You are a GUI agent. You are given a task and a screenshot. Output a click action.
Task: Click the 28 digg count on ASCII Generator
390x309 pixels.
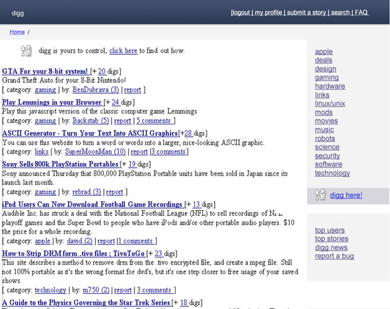(188, 133)
